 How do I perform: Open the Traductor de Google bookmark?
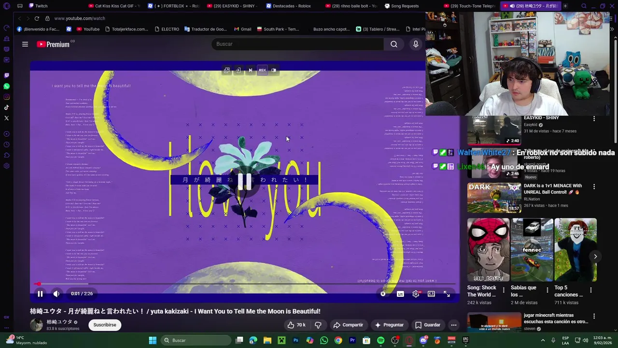tap(206, 29)
